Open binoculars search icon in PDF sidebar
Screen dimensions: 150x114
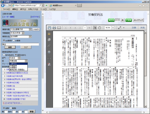click(49, 58)
